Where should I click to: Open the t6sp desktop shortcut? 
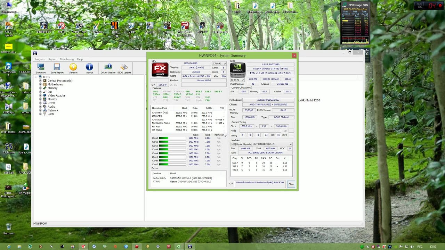(114, 27)
